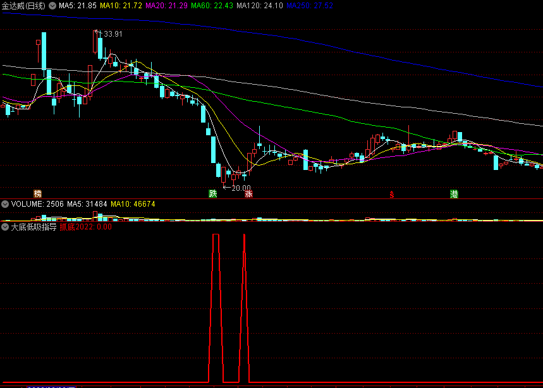Select the MA250: 27.52 label
543x388 pixels.
(x=310, y=6)
